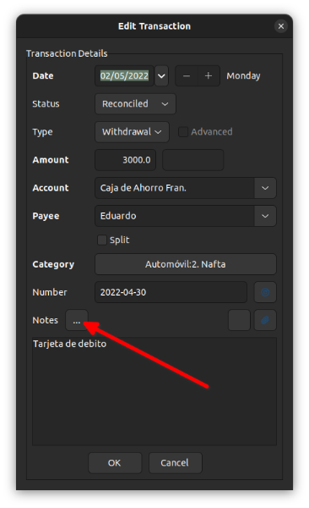Toggle the Advanced checkbox
Image resolution: width=309 pixels, height=508 pixels.
tap(183, 132)
